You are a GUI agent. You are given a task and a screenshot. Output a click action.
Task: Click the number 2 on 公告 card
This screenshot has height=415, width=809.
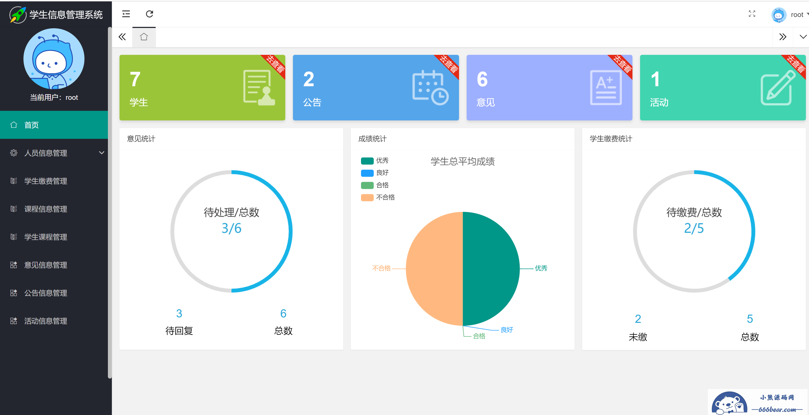(309, 79)
